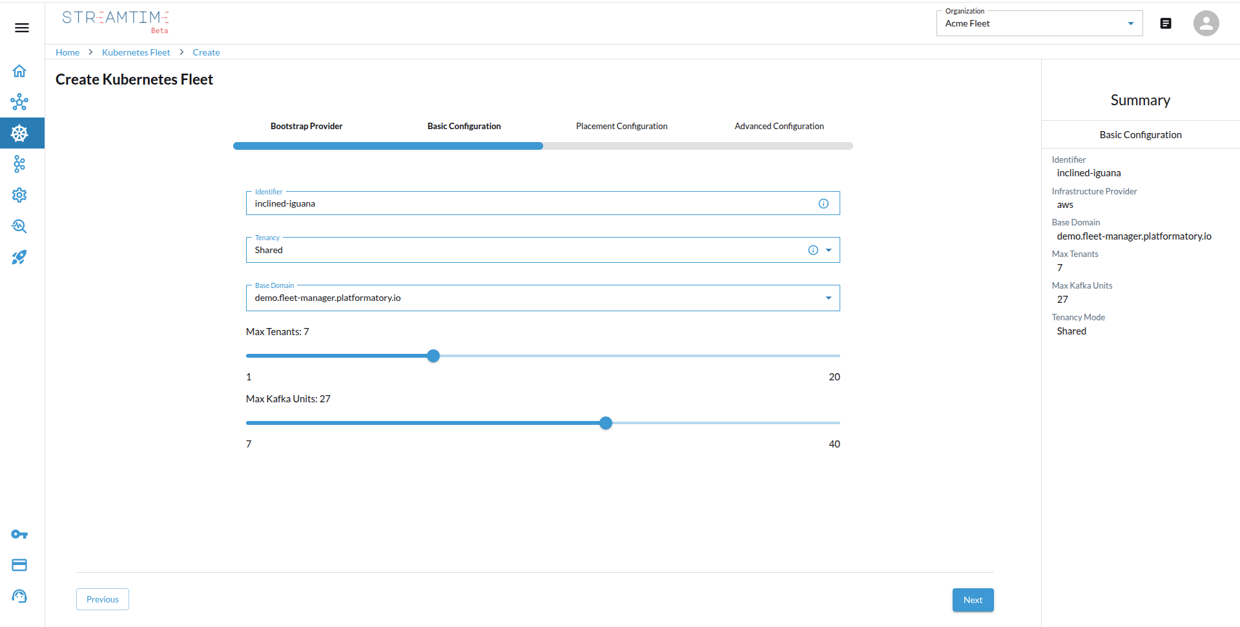Click the 'Create Kubernetes Fleet' page title
Viewport: 1240px width, 627px height.
(x=134, y=79)
